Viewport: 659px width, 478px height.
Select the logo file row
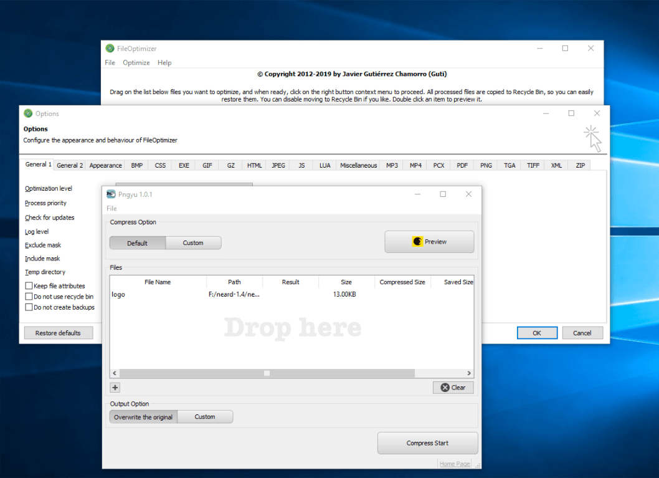(292, 294)
